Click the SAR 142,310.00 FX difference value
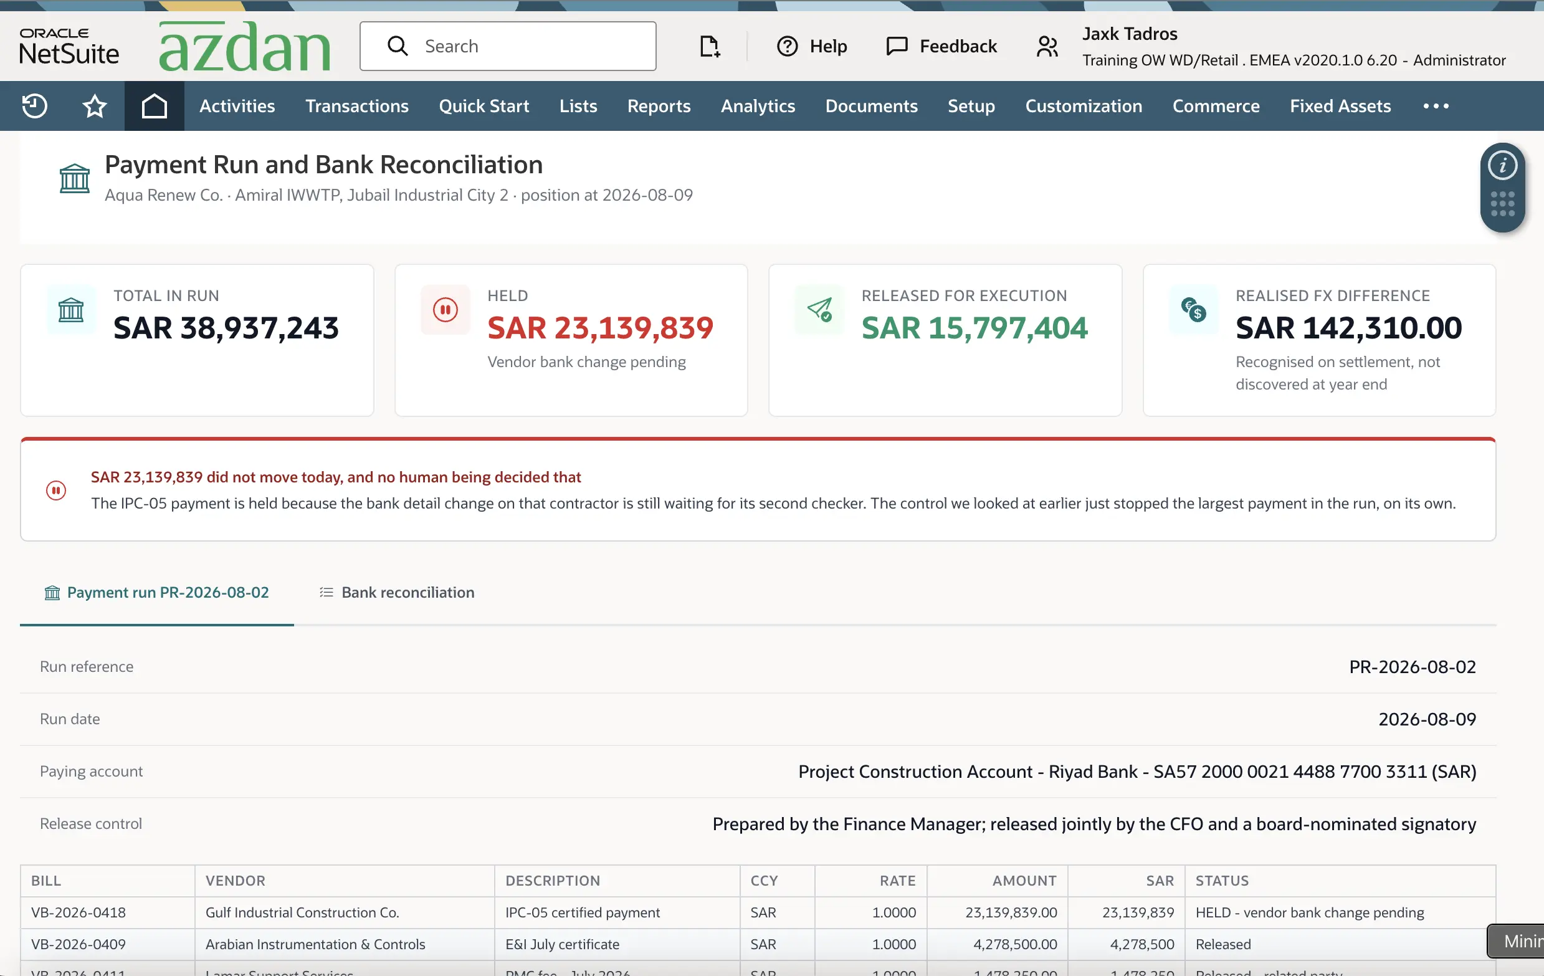Image resolution: width=1544 pixels, height=976 pixels. 1348,328
